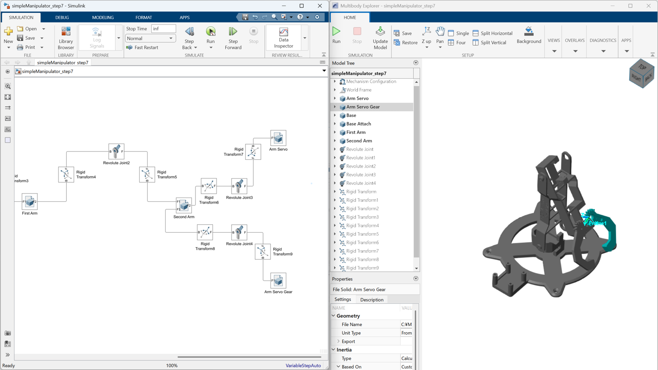Click the VariableStepAuto solver link
Image resolution: width=658 pixels, height=370 pixels.
(x=303, y=366)
